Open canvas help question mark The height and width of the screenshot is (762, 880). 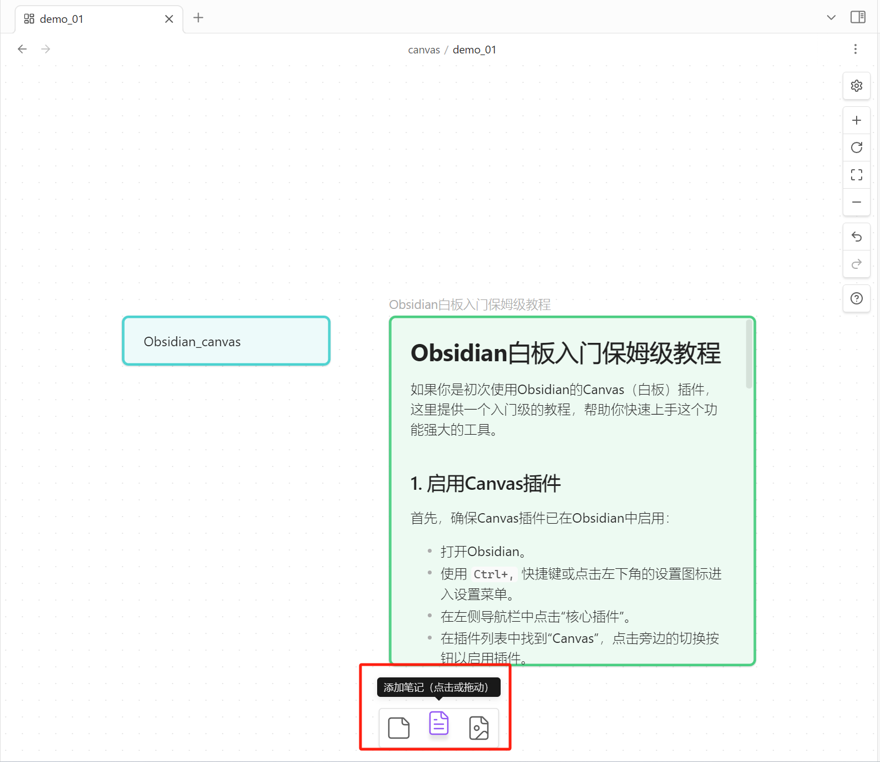click(x=857, y=299)
